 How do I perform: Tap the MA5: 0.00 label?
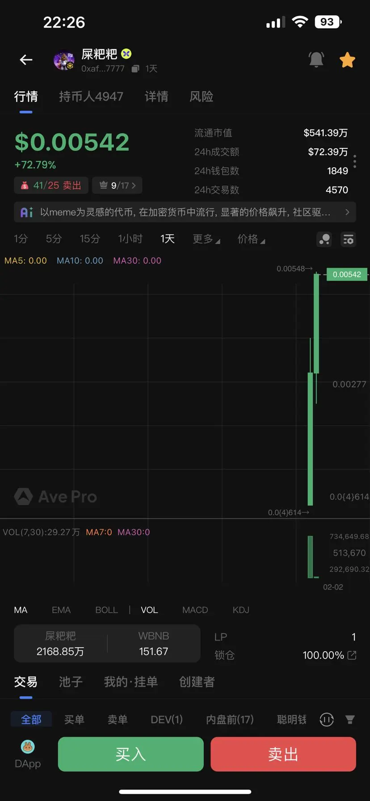coord(25,261)
